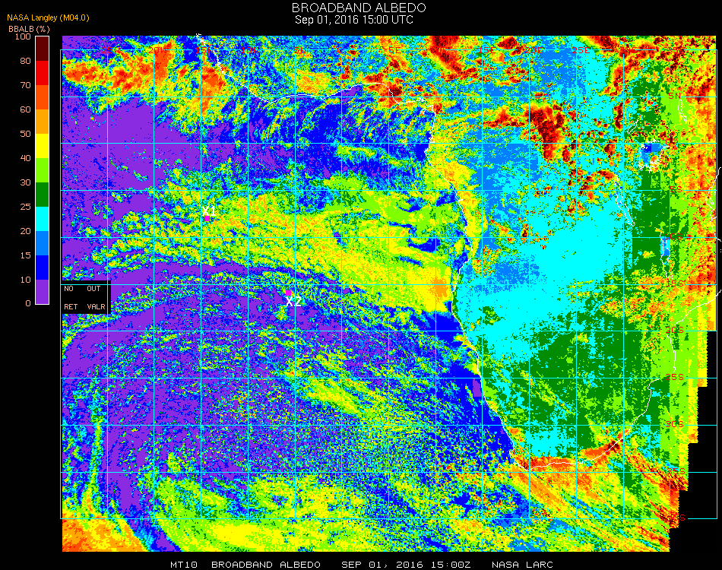Click the 70 colorbar tick label
Image resolution: width=722 pixels, height=570 pixels.
pos(25,85)
